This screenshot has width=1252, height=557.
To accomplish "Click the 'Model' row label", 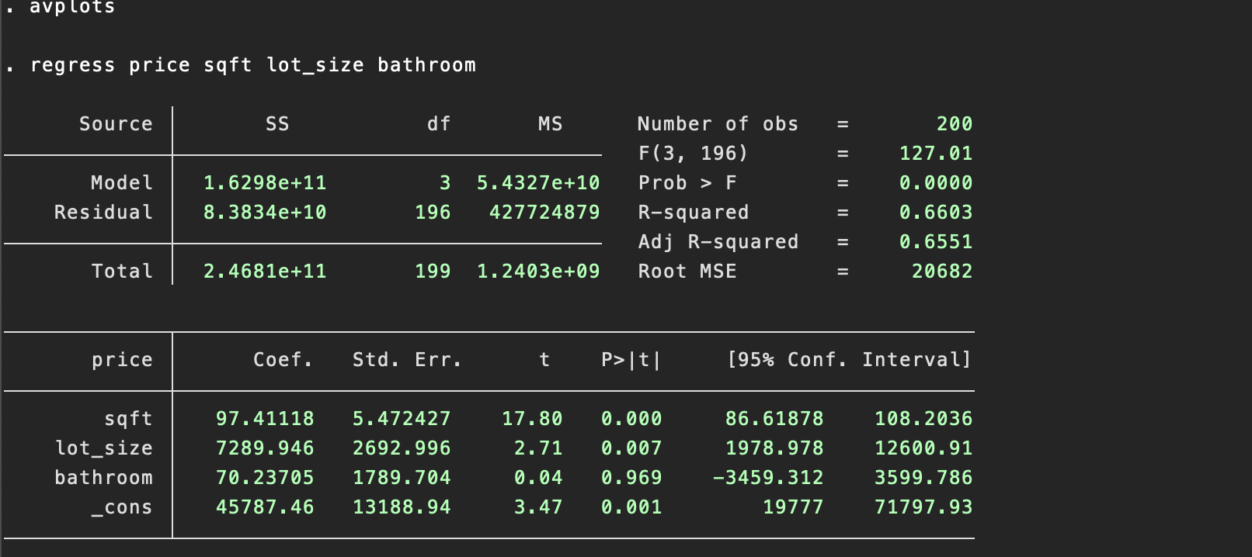I will point(122,183).
